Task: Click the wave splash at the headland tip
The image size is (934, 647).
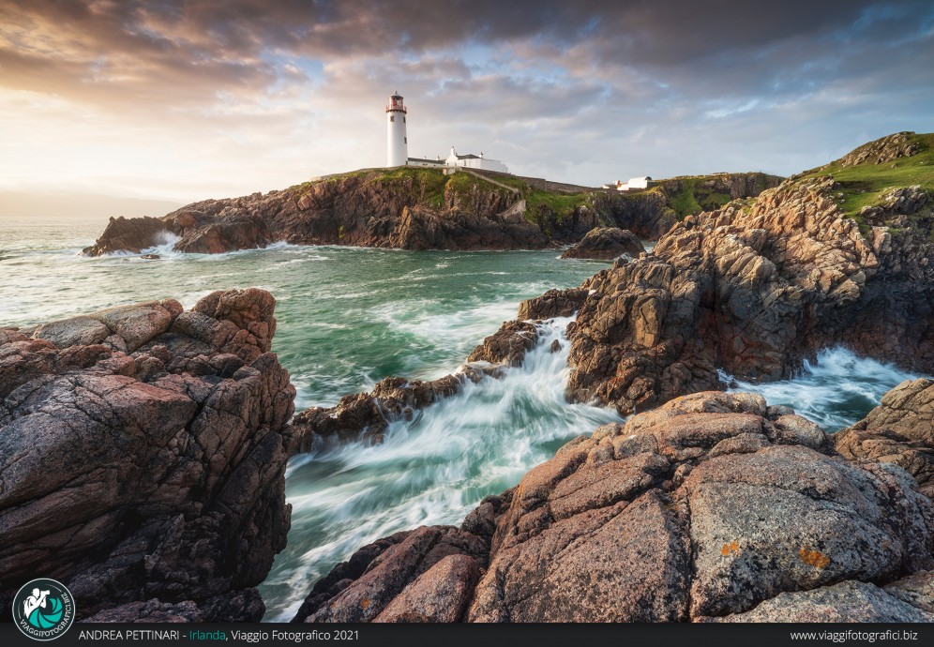Action: [x=164, y=244]
